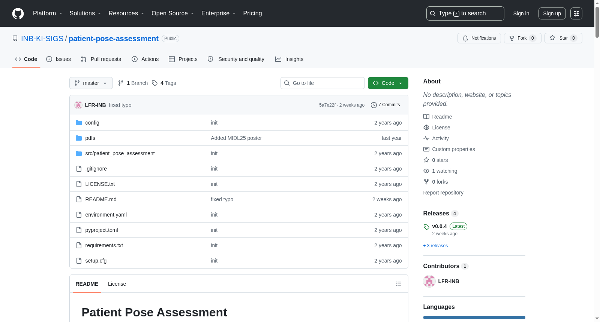Click the Sign up button
This screenshot has height=322, width=600.
[552, 13]
